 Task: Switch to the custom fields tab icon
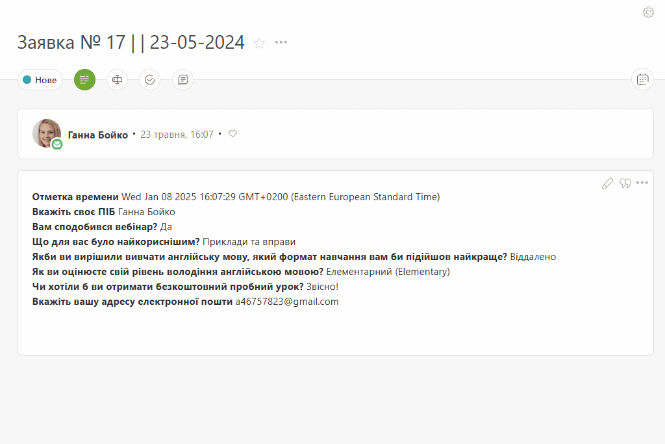117,80
